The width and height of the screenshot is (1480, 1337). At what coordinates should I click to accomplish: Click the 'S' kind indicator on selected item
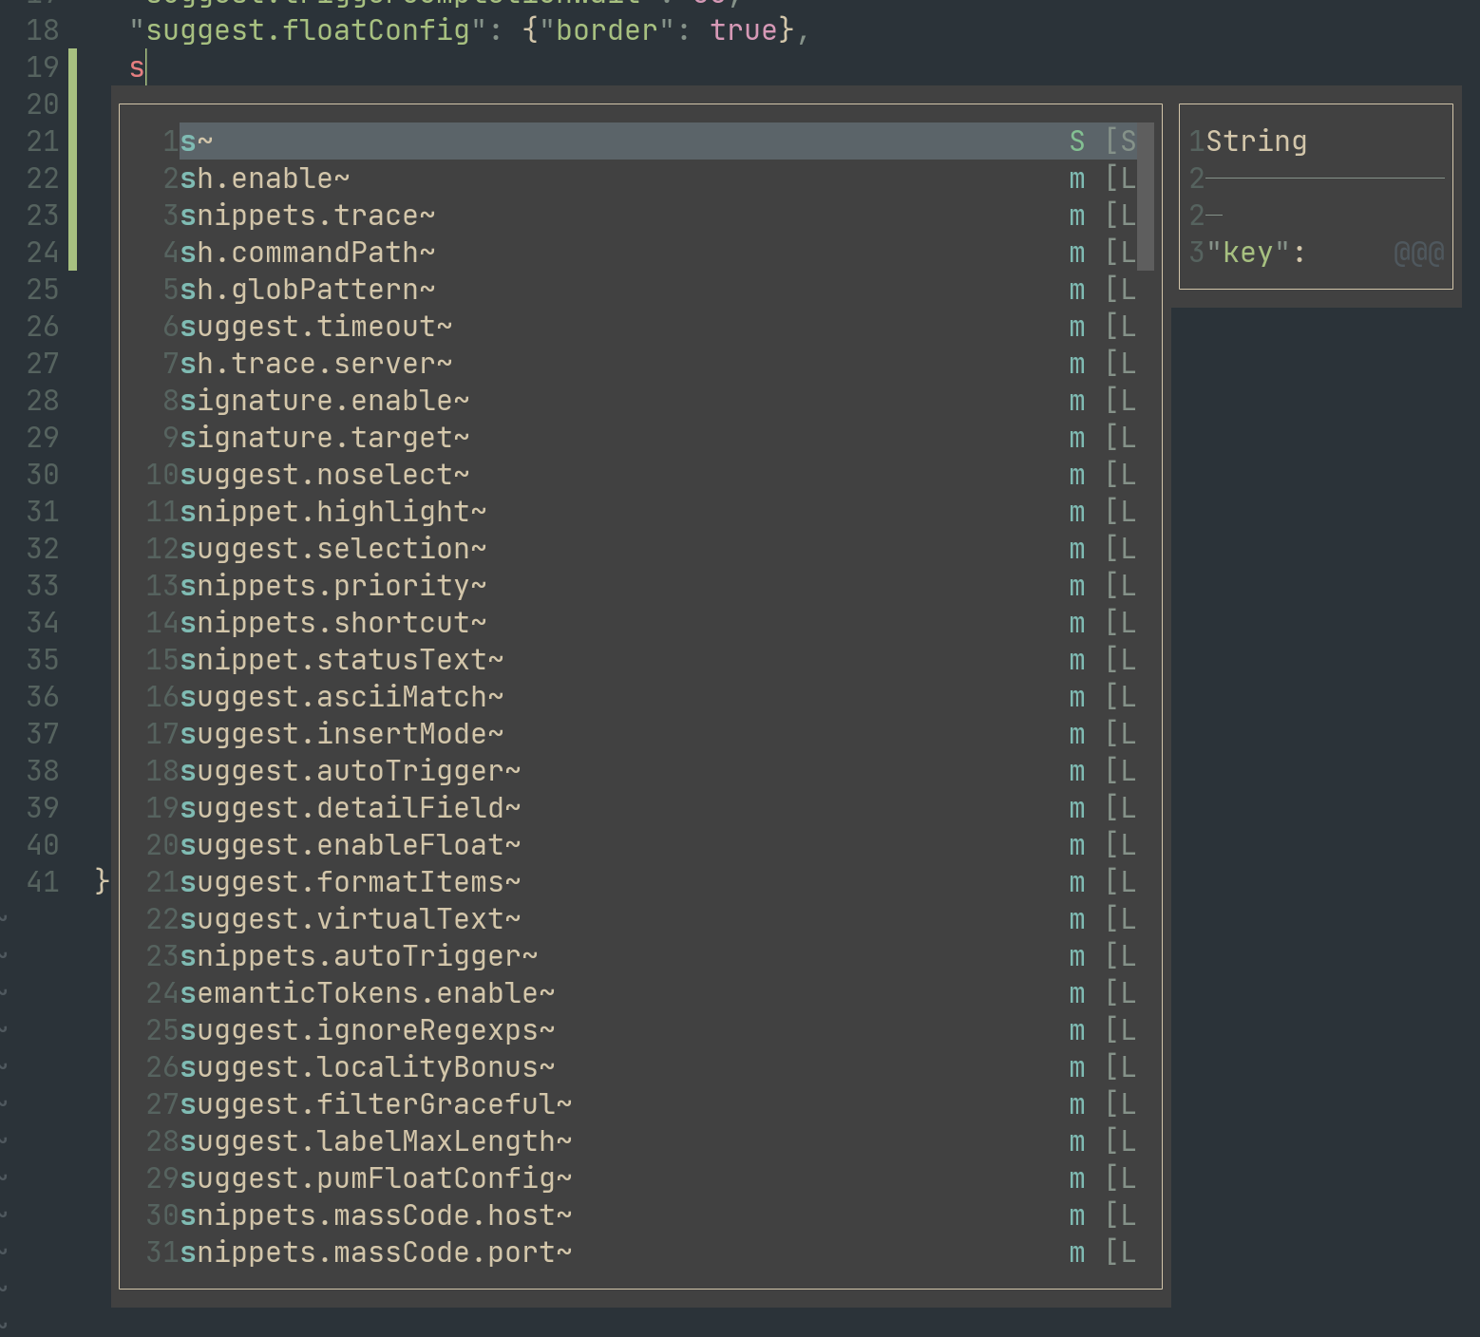(1076, 140)
